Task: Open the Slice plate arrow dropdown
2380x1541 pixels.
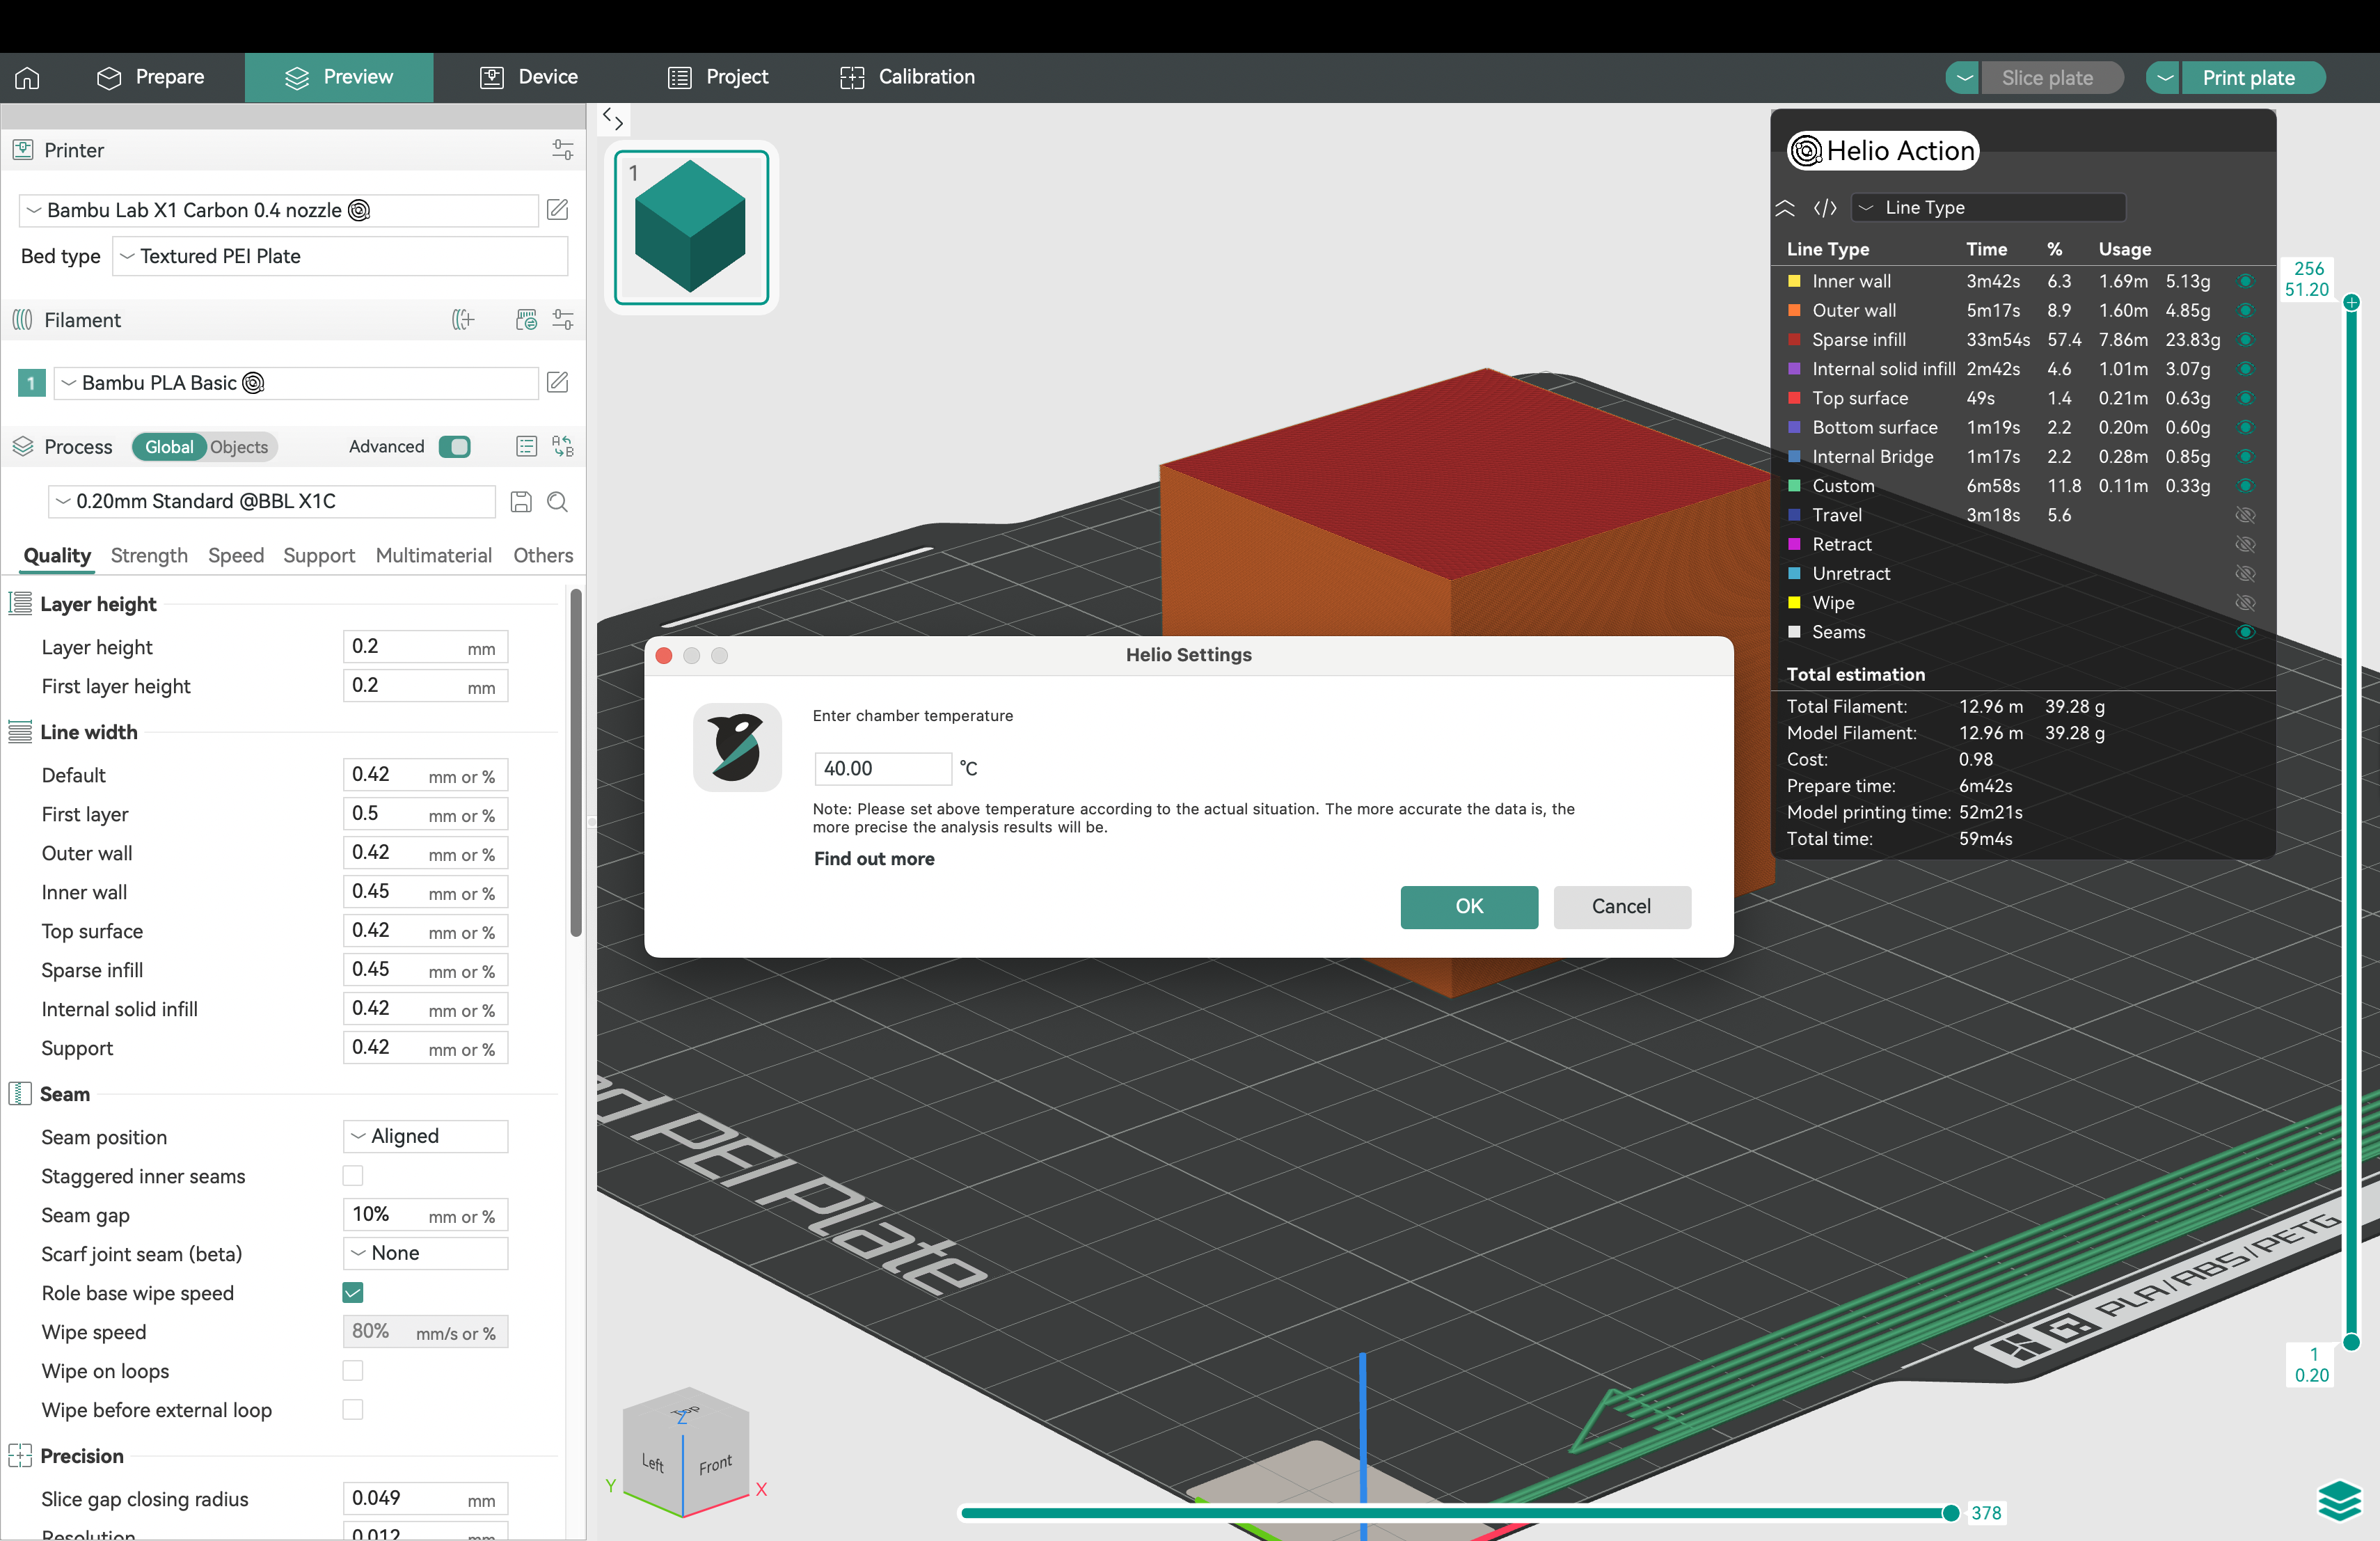Action: (x=1963, y=78)
